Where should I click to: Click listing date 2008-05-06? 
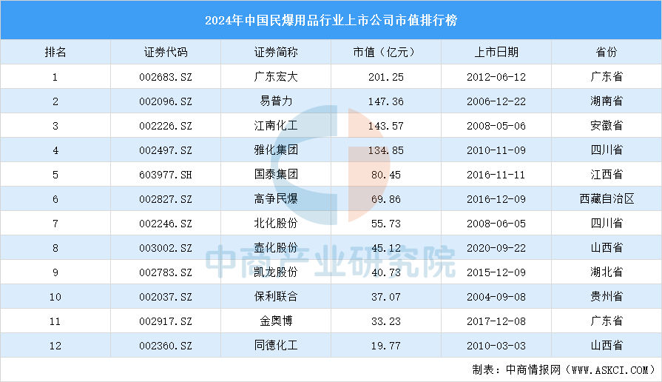pyautogui.click(x=496, y=126)
